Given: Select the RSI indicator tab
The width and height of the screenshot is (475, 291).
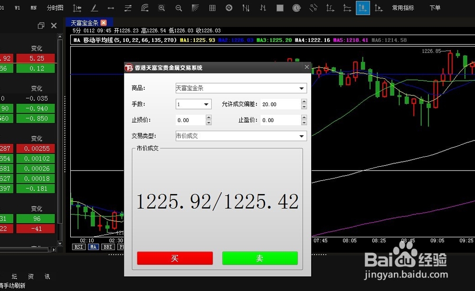Looking at the screenshot, I should (x=78, y=247).
